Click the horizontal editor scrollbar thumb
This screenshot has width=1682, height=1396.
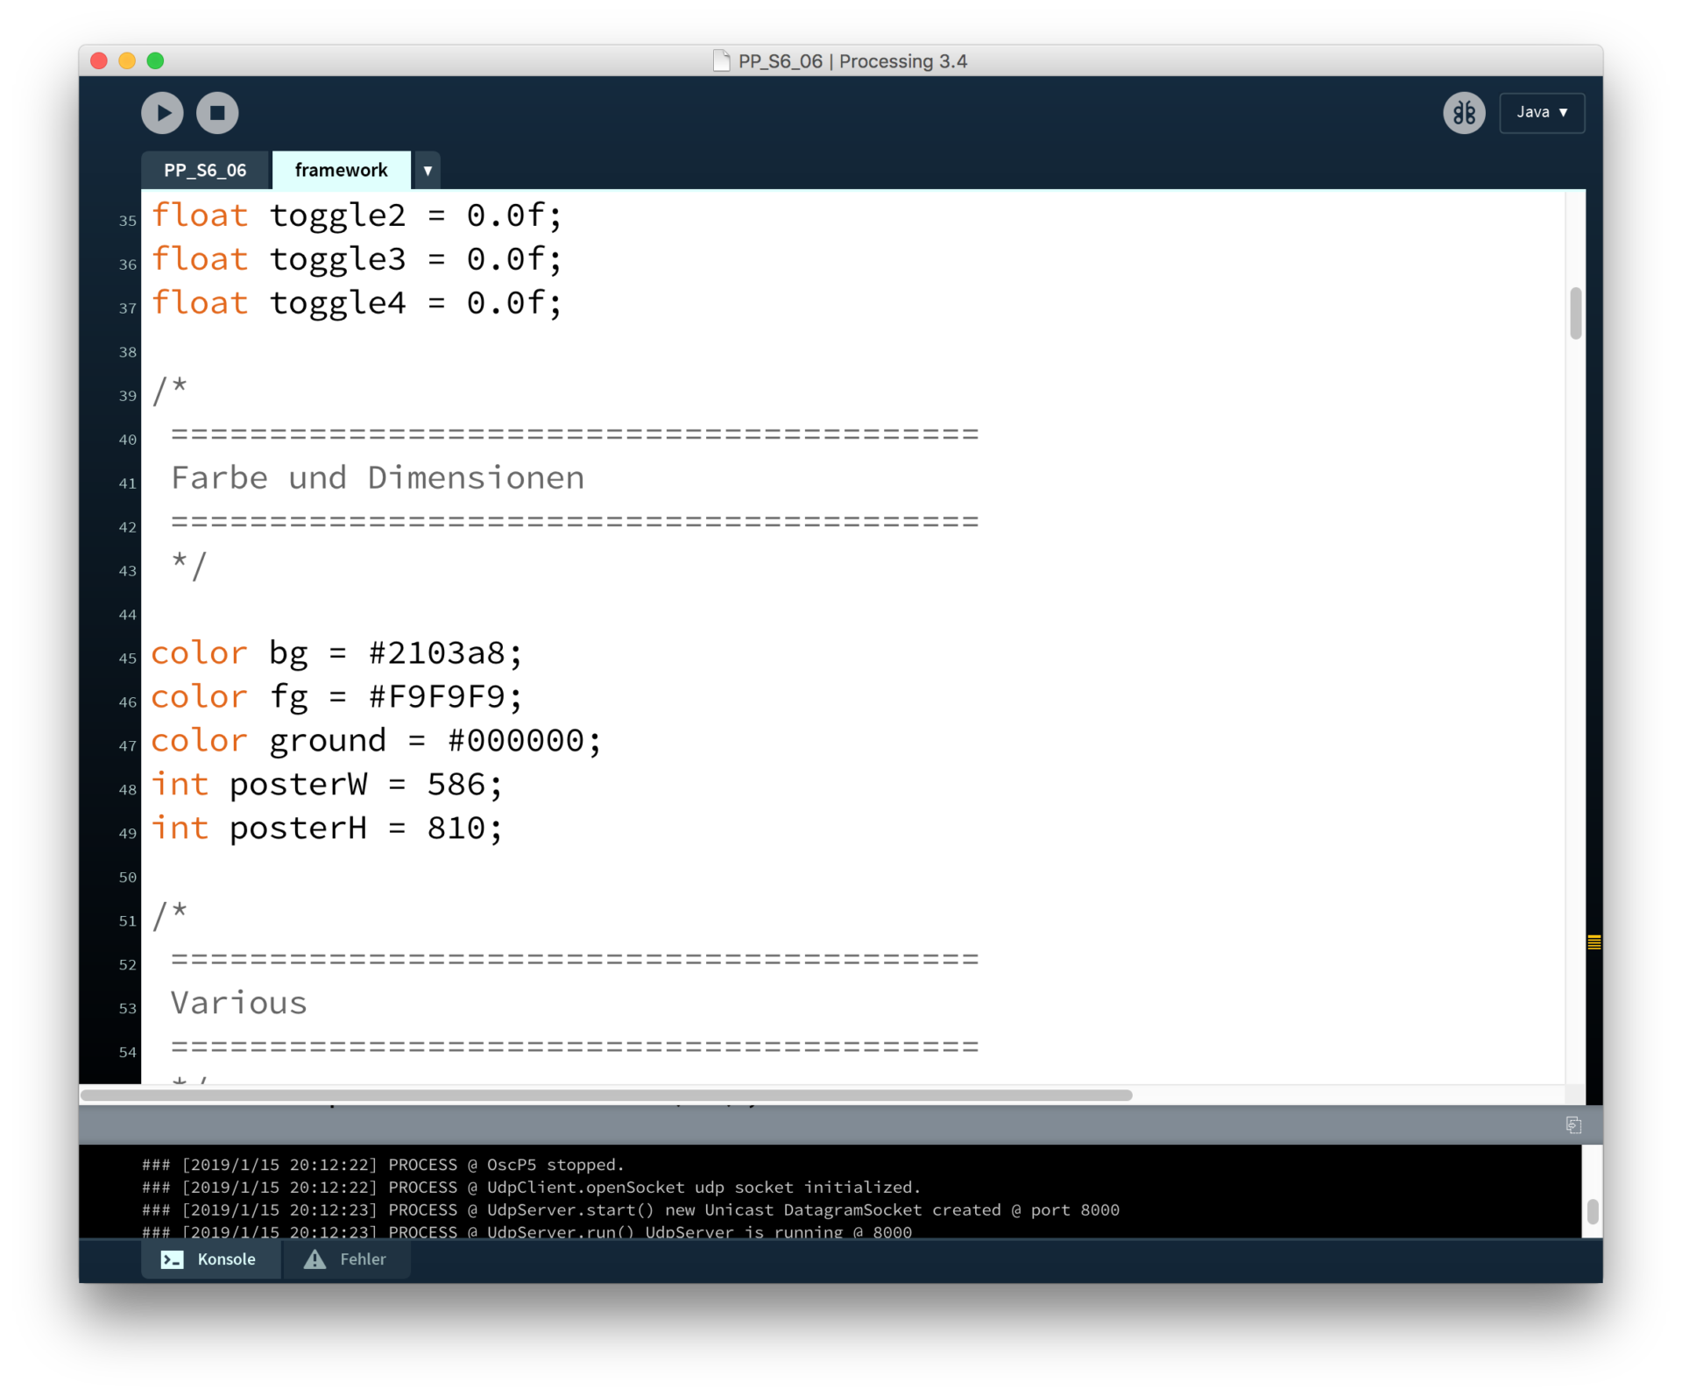point(606,1095)
